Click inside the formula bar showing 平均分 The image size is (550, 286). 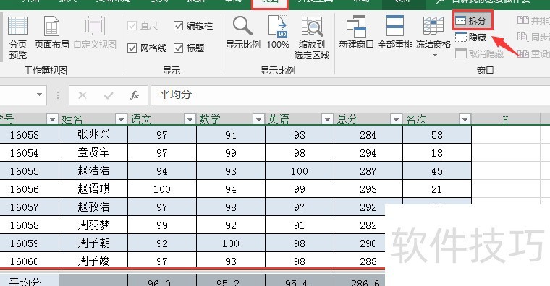350,95
